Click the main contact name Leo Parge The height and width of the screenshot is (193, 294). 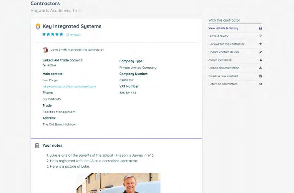50,80
